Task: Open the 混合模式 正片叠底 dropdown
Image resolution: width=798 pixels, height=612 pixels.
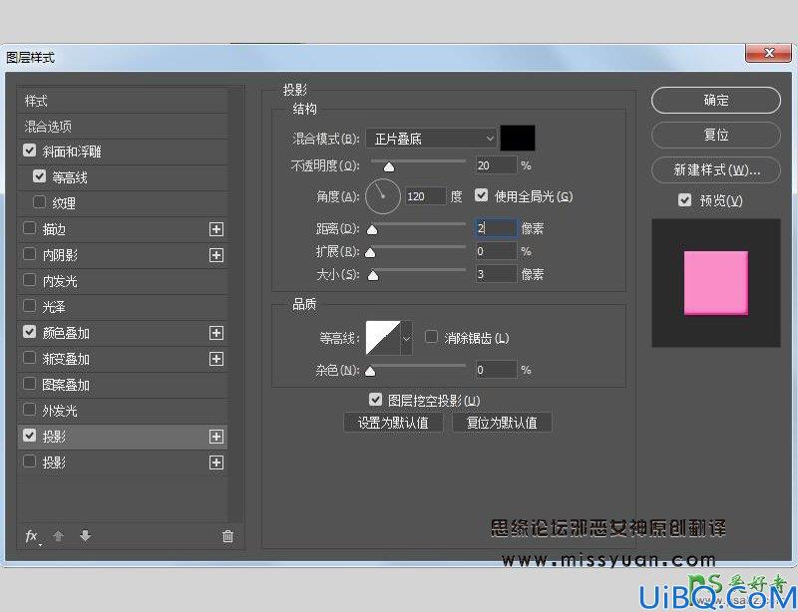Action: [431, 139]
